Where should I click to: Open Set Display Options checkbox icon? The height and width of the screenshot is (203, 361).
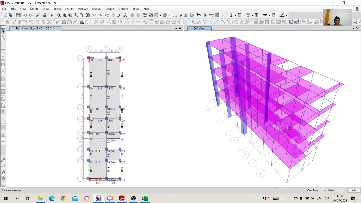point(151,15)
